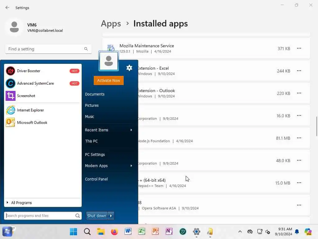The width and height of the screenshot is (318, 239).
Task: Click the Node.js Foundation publisher text
Action: coord(153,141)
